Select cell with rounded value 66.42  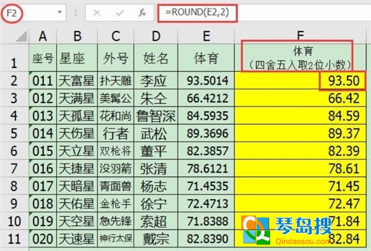point(301,98)
